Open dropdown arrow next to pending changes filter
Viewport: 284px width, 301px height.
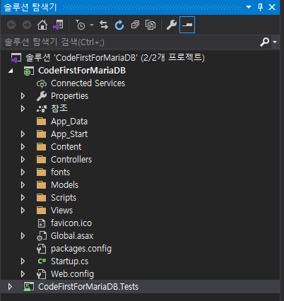(92, 25)
